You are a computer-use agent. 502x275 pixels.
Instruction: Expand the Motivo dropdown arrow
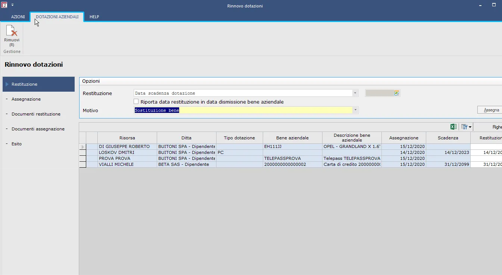[355, 110]
